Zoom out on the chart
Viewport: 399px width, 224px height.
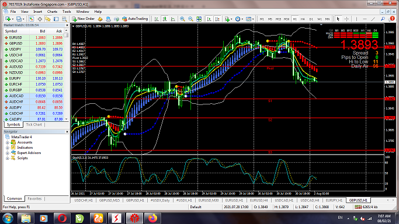(190, 19)
